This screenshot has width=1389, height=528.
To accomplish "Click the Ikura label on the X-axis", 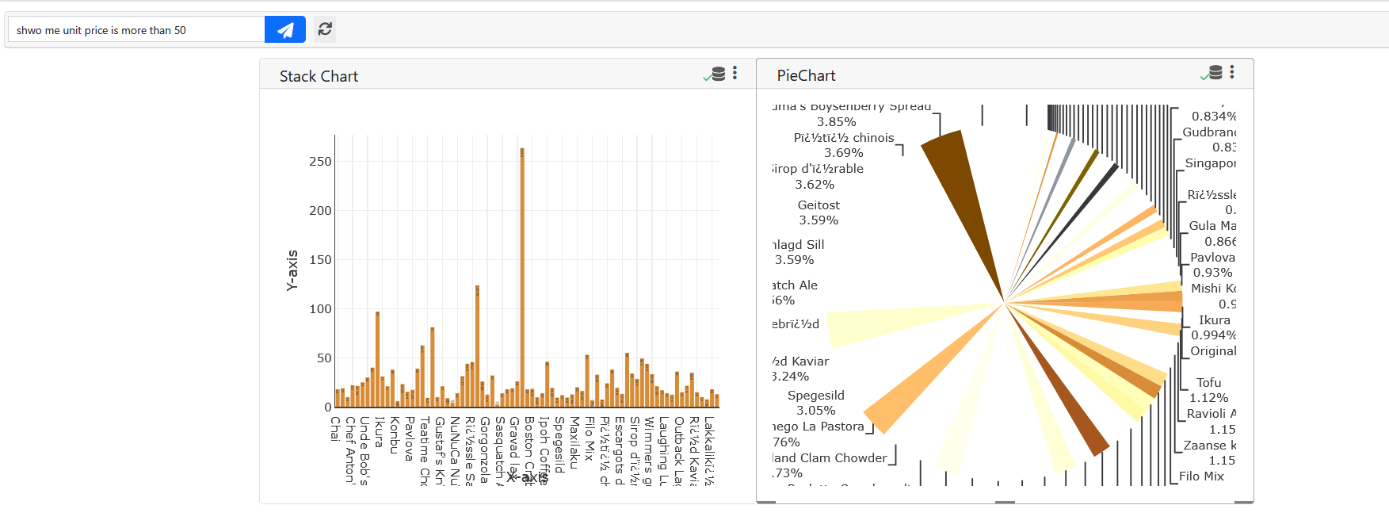I will (380, 432).
